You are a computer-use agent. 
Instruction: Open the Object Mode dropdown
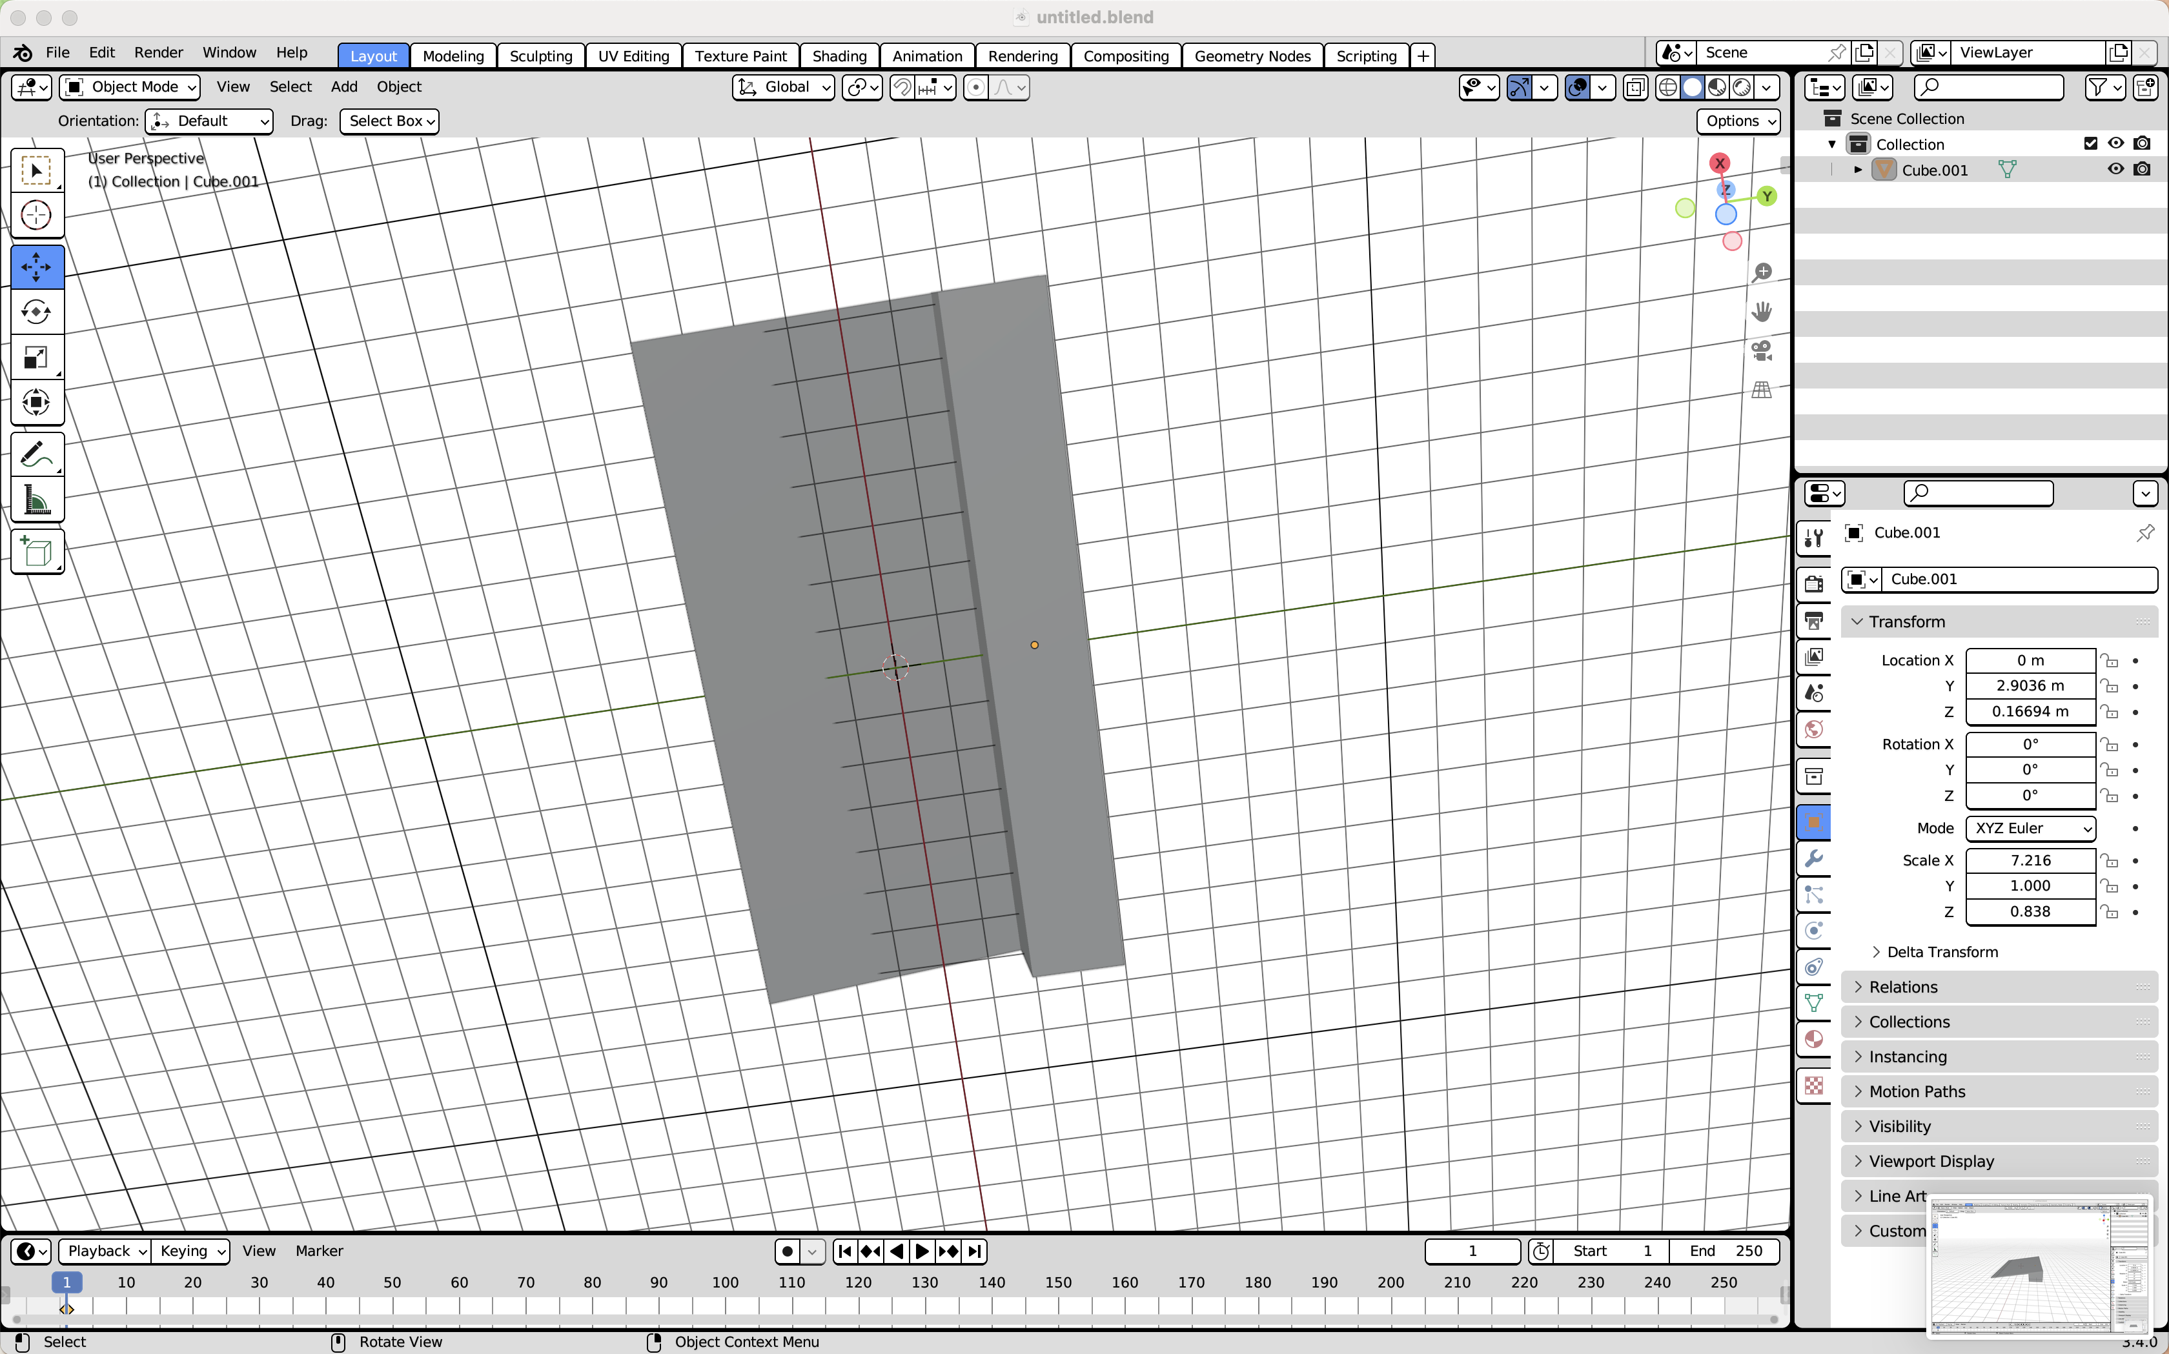pos(130,87)
